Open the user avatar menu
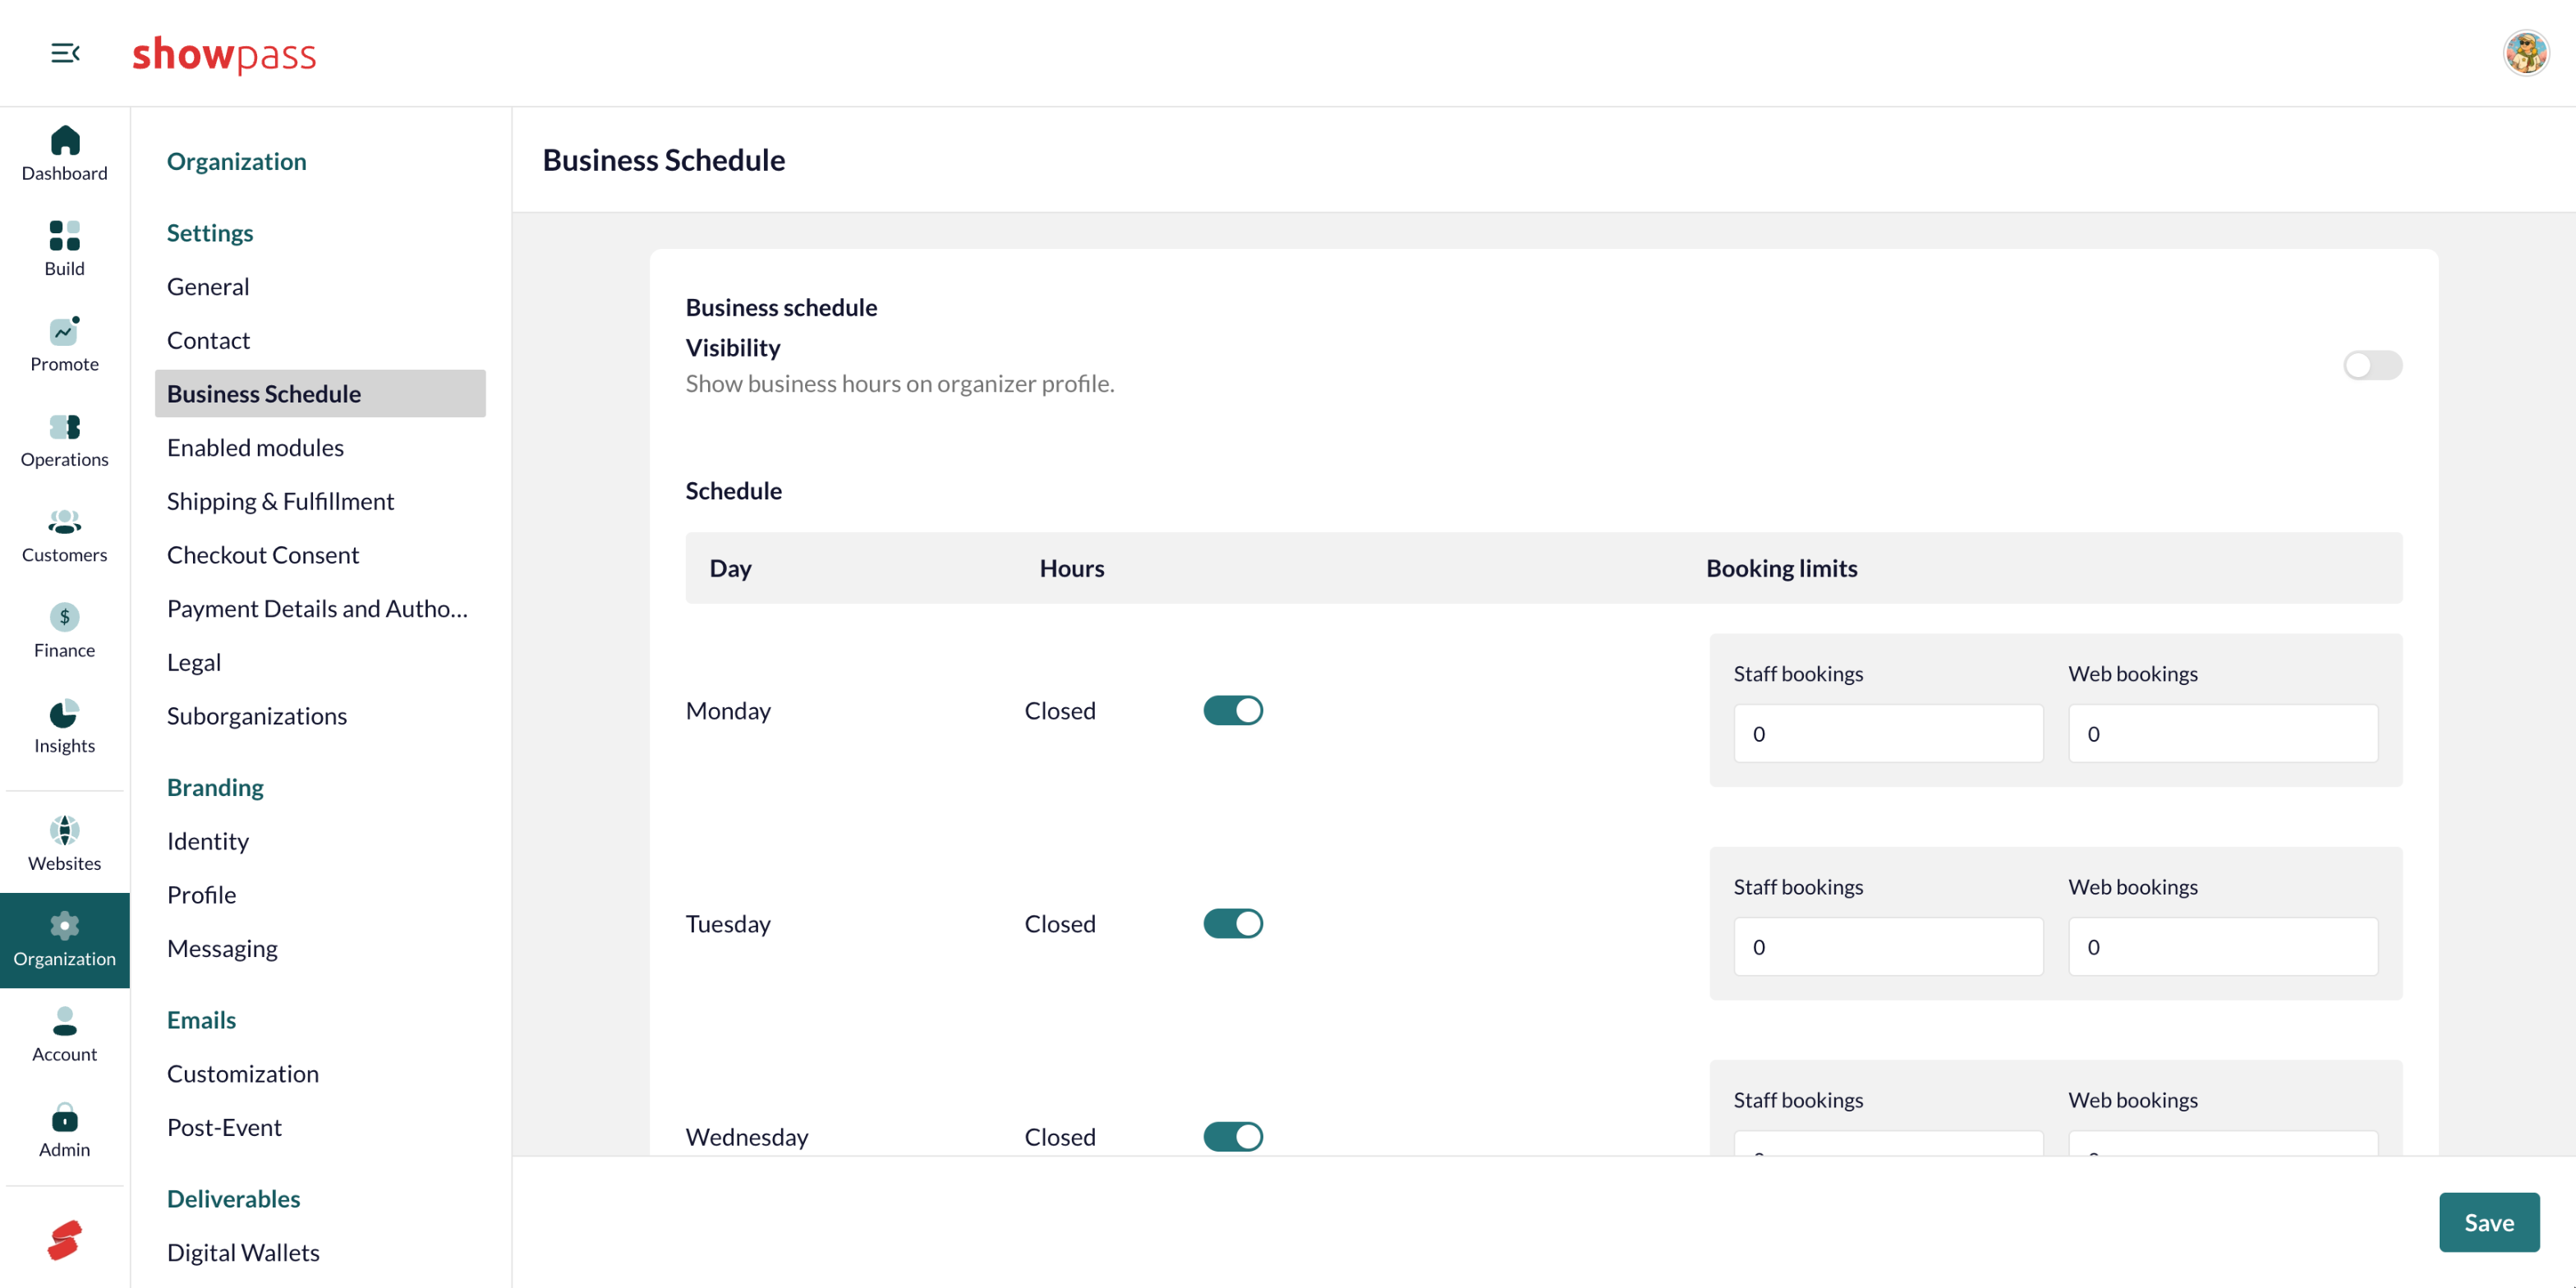This screenshot has width=2576, height=1288. click(2526, 53)
